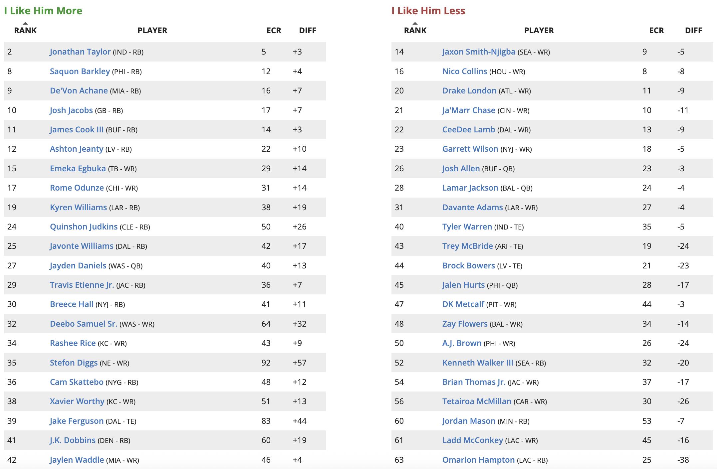View Stefon Diggs player profile
Image resolution: width=717 pixels, height=469 pixels.
74,363
